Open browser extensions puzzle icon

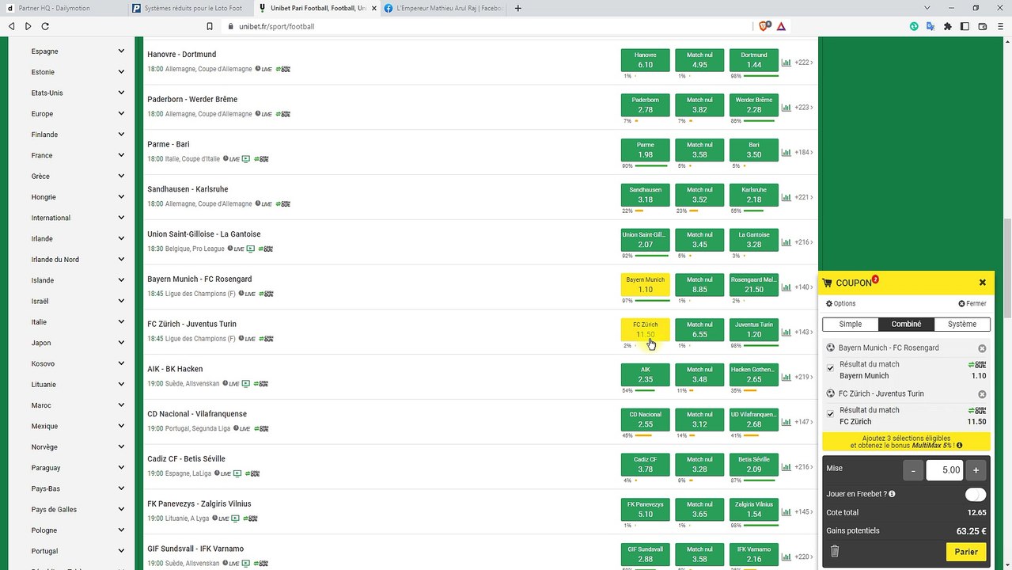click(948, 26)
